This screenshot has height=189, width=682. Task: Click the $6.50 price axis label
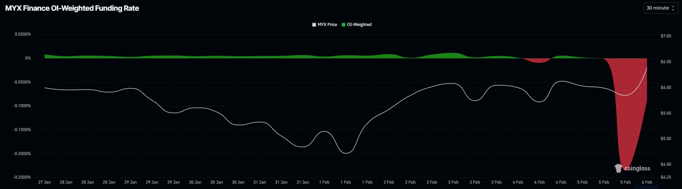(x=666, y=61)
